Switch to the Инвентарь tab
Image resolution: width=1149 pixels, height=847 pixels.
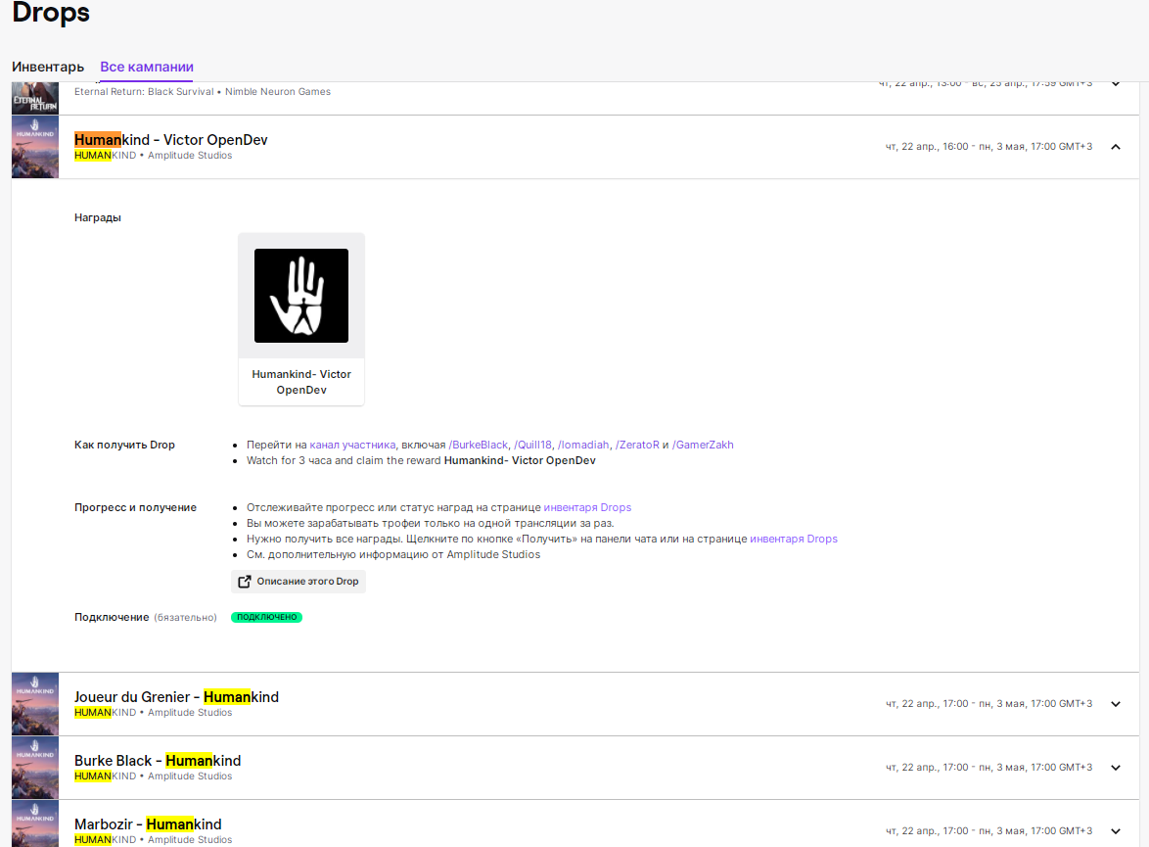click(48, 67)
